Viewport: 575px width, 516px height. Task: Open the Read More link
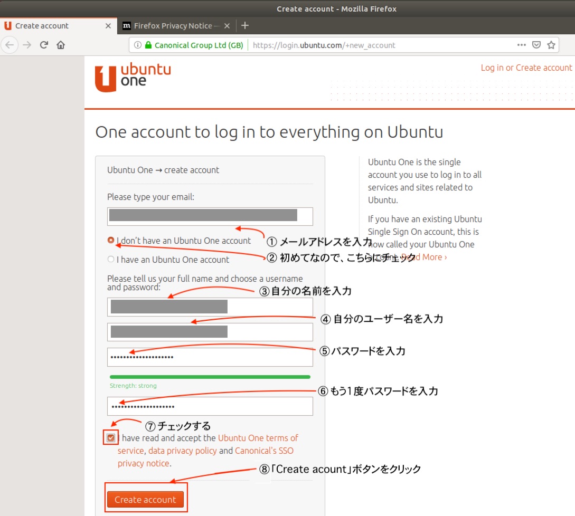coord(424,257)
